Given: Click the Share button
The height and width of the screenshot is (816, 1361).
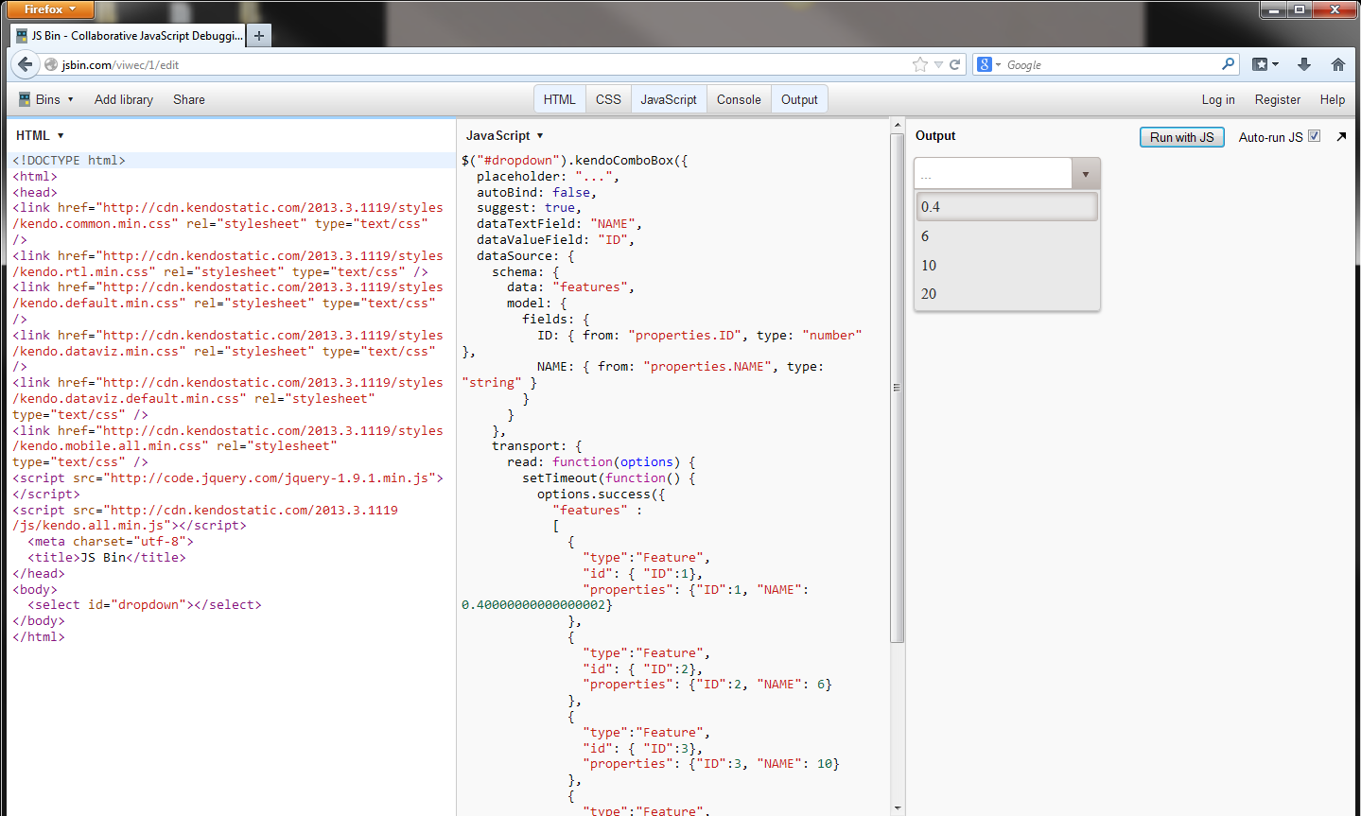Looking at the screenshot, I should (189, 99).
